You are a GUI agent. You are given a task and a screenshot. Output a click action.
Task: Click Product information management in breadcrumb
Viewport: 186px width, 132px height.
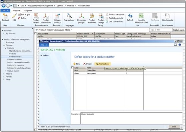(x=40, y=6)
